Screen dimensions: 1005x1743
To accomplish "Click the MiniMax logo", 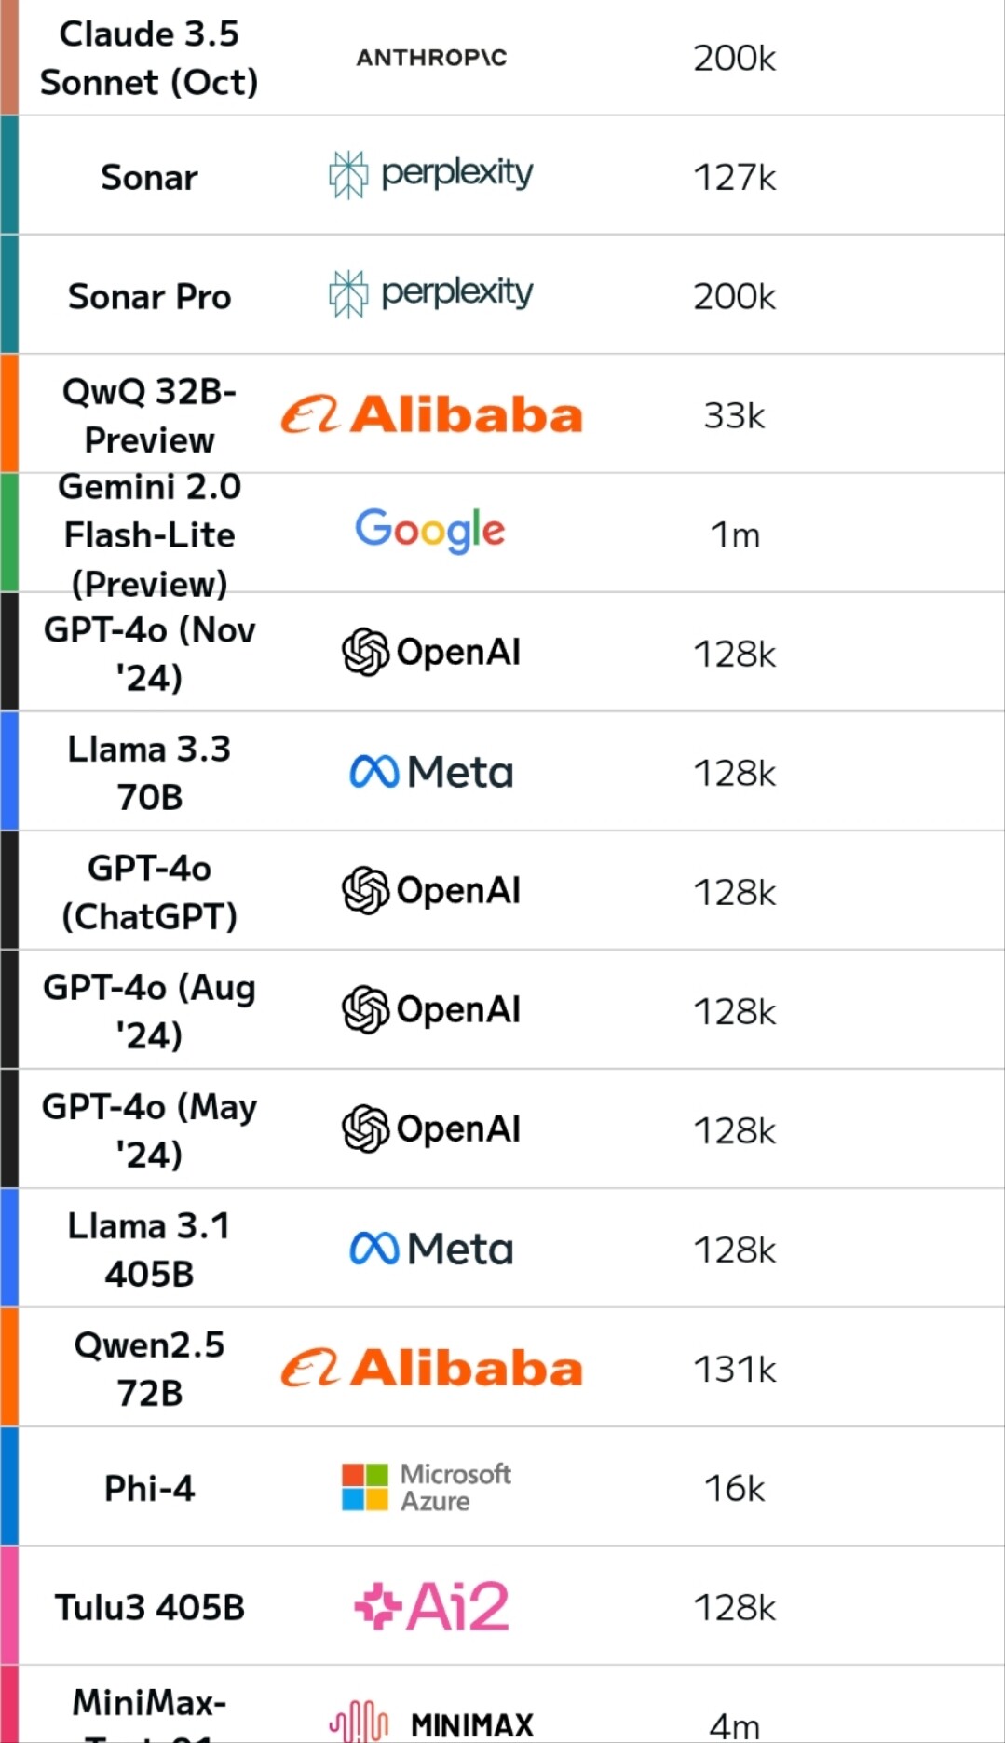I will tap(431, 1723).
